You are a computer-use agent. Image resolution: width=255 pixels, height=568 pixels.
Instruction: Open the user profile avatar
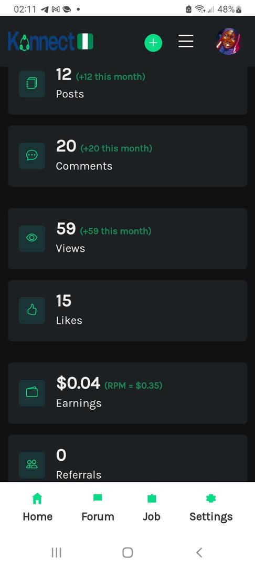click(x=228, y=42)
